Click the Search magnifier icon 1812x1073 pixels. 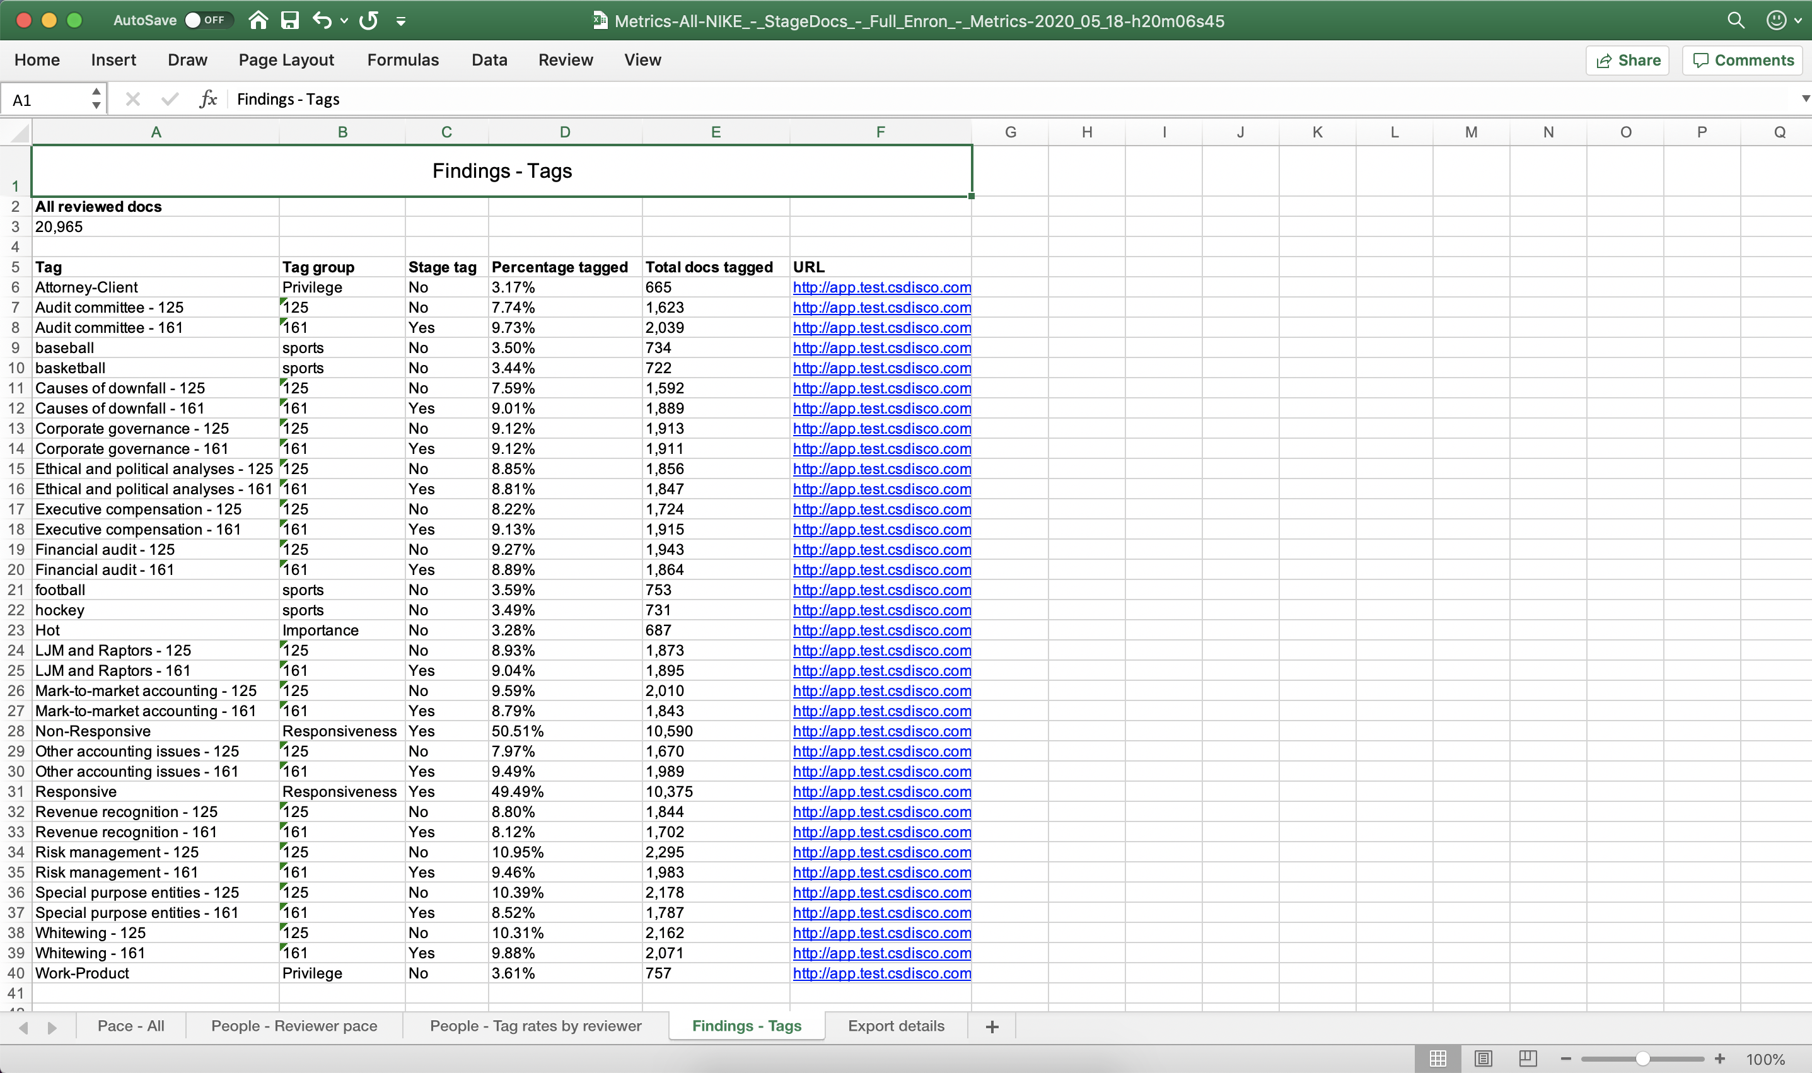coord(1735,20)
